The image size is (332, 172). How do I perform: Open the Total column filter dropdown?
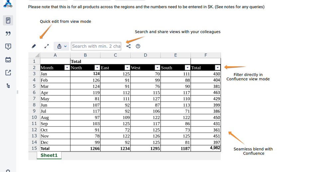pos(217,68)
